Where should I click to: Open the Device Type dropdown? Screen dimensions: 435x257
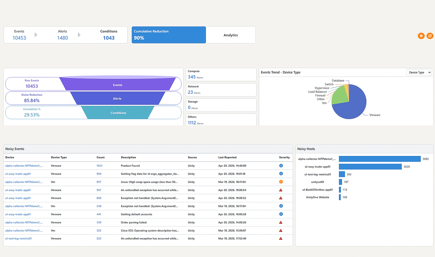click(419, 73)
